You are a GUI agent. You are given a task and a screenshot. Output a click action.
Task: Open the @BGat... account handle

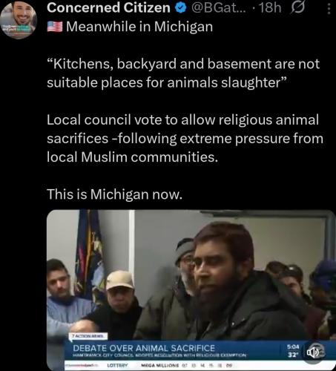[219, 8]
